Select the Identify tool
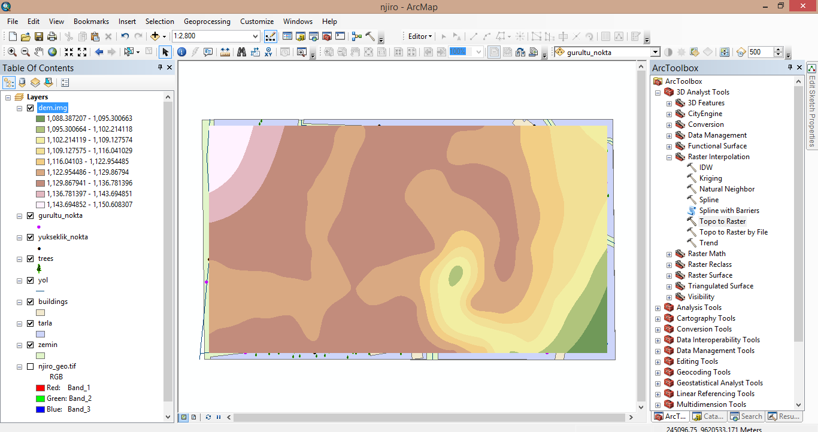This screenshot has width=818, height=432. coord(181,52)
